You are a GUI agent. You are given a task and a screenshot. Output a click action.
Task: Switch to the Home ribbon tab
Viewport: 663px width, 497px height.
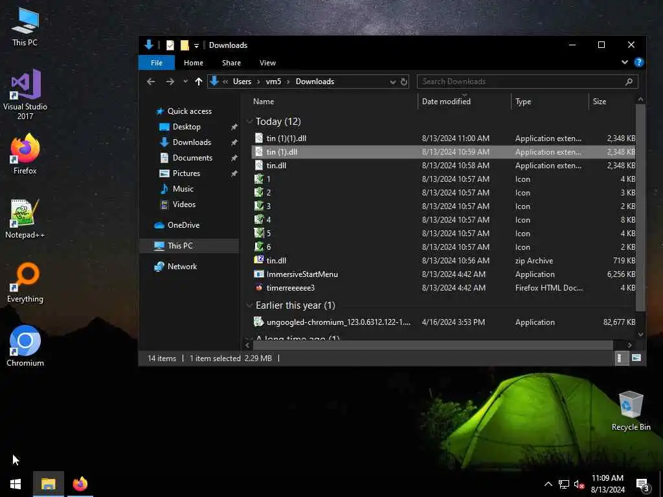193,63
